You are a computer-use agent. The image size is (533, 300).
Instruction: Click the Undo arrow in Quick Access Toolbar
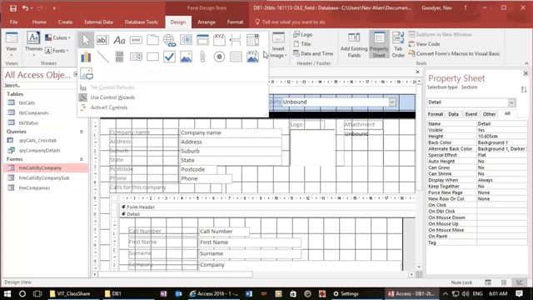tap(25, 8)
